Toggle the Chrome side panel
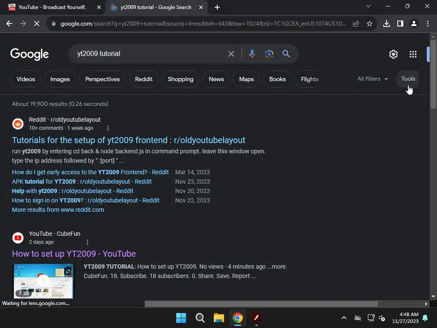Viewport: 437px width, 328px height. point(400,24)
